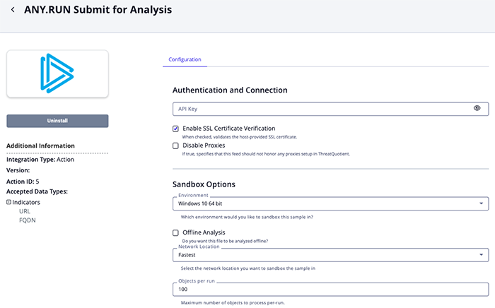Uncheck Enable SSL Certificate Verification

175,129
